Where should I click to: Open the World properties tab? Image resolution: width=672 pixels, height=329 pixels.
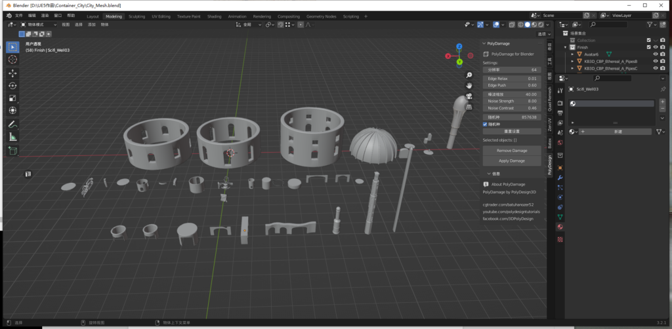(x=560, y=142)
